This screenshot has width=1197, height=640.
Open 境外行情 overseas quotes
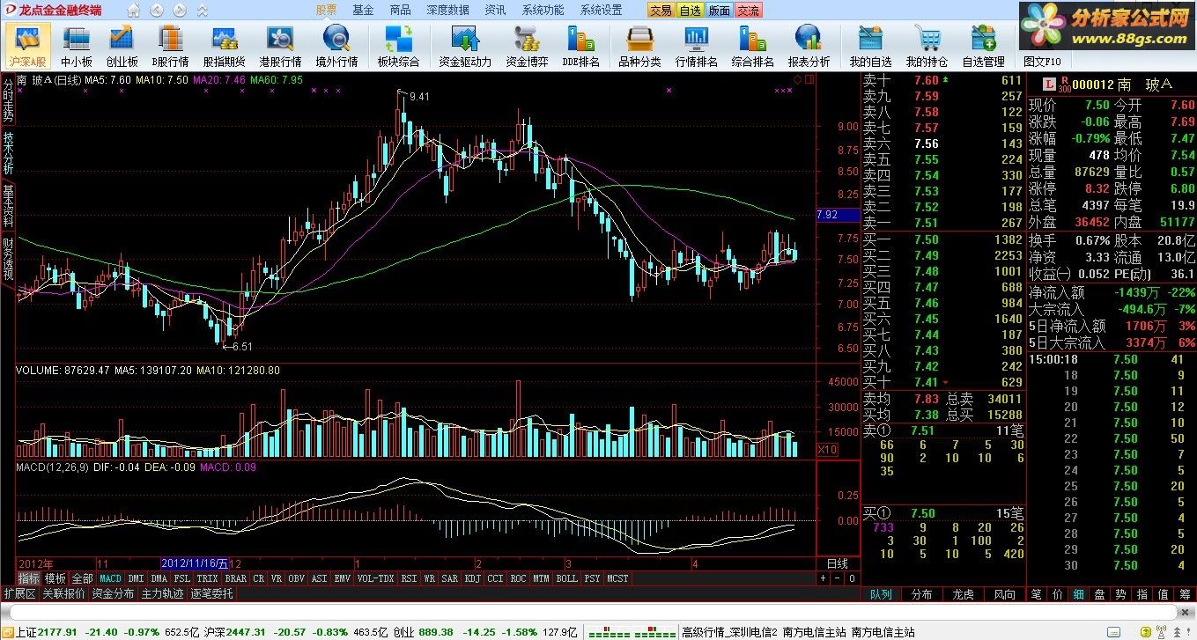click(336, 46)
